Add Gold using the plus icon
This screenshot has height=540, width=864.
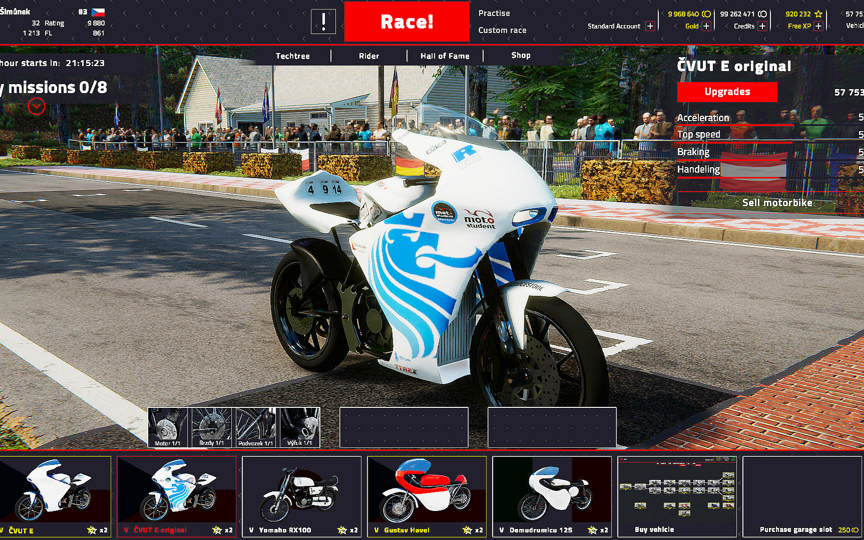click(x=706, y=26)
